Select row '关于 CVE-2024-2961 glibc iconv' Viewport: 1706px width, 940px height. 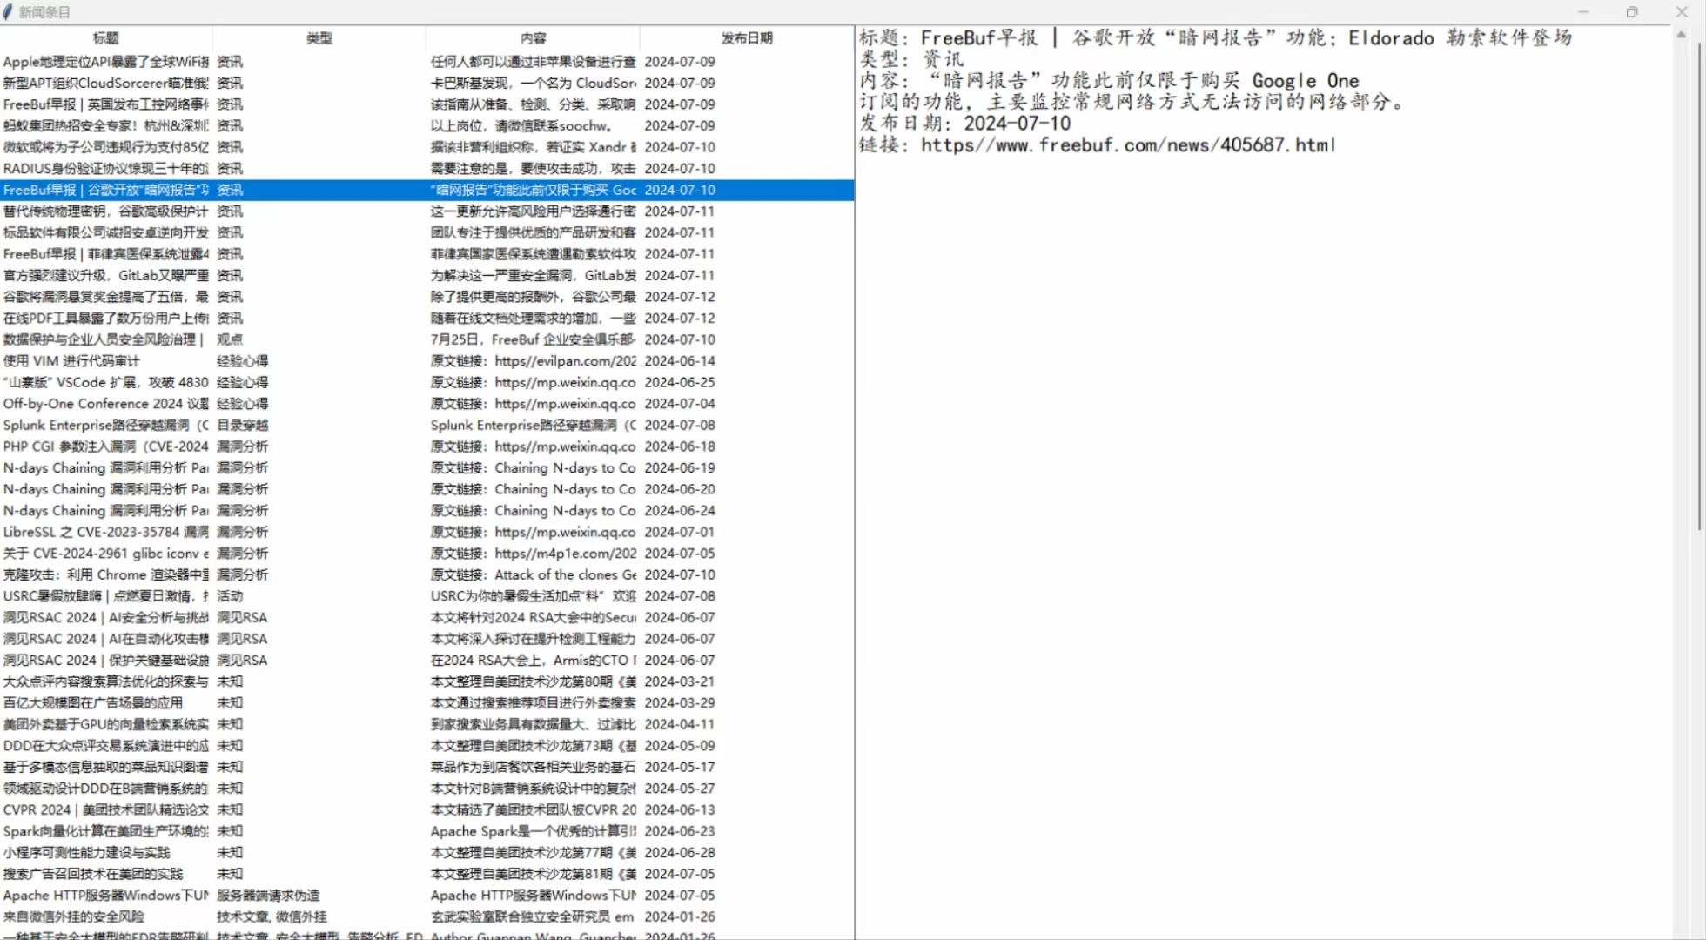point(426,554)
